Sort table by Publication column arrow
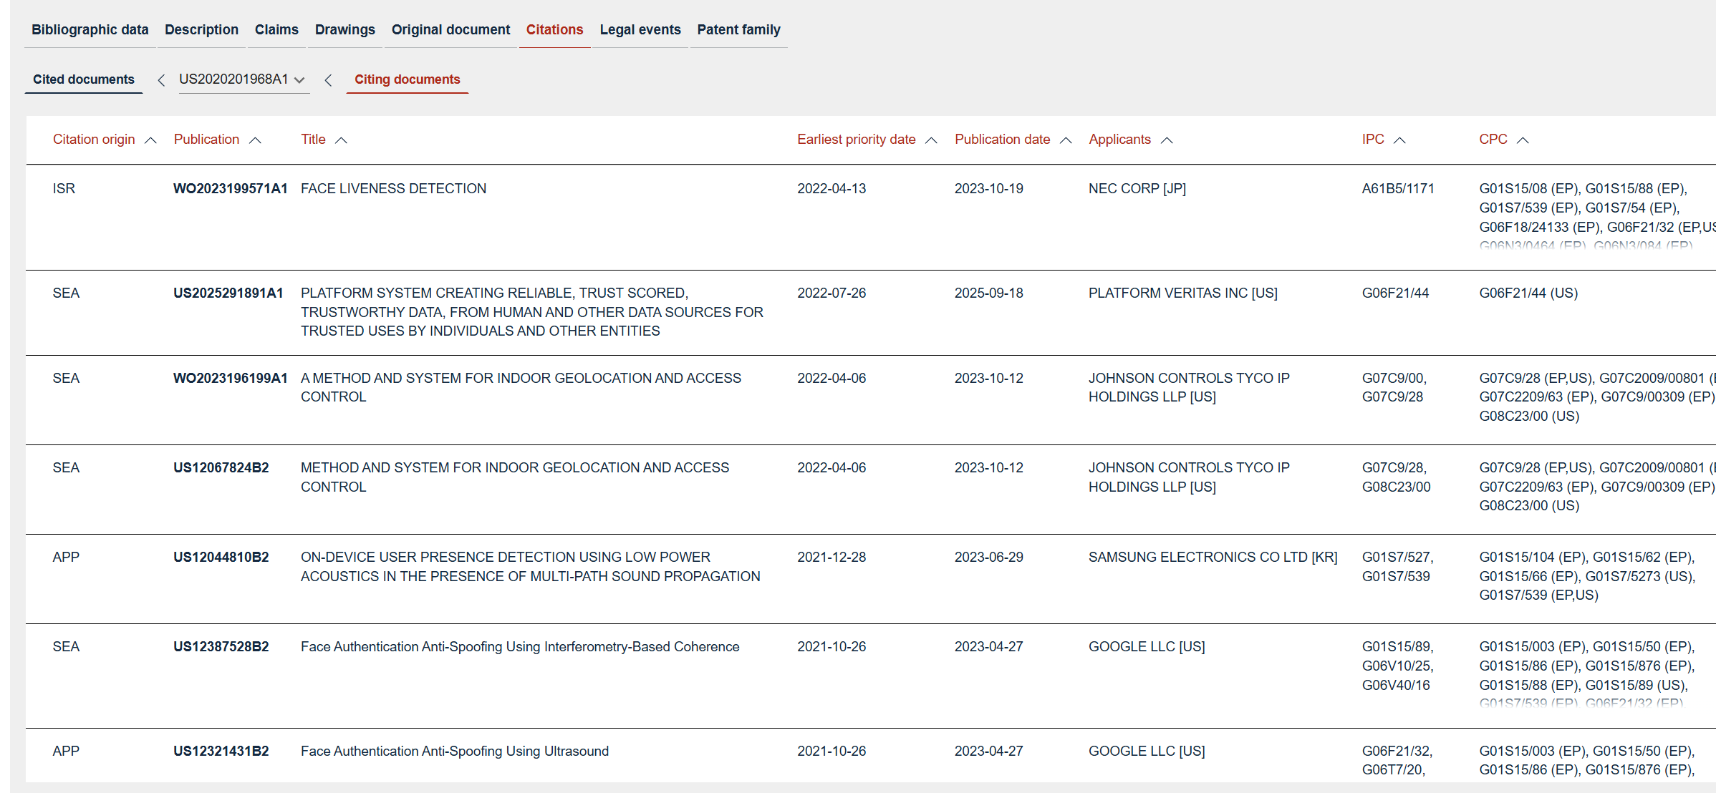This screenshot has width=1716, height=793. [x=255, y=140]
